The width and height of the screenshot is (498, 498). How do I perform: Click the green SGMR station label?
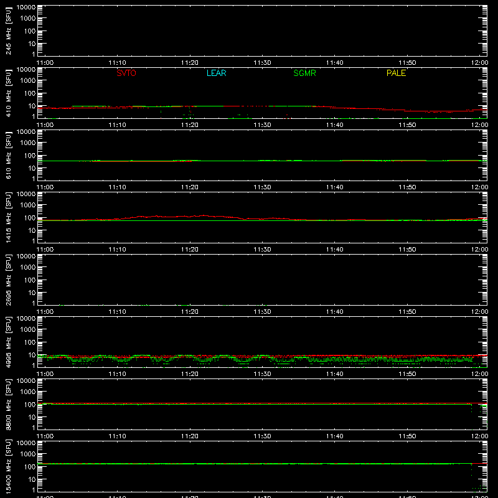tap(304, 73)
